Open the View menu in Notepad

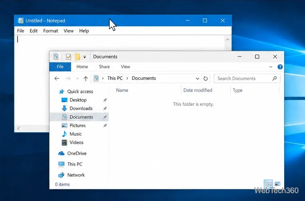coord(69,31)
